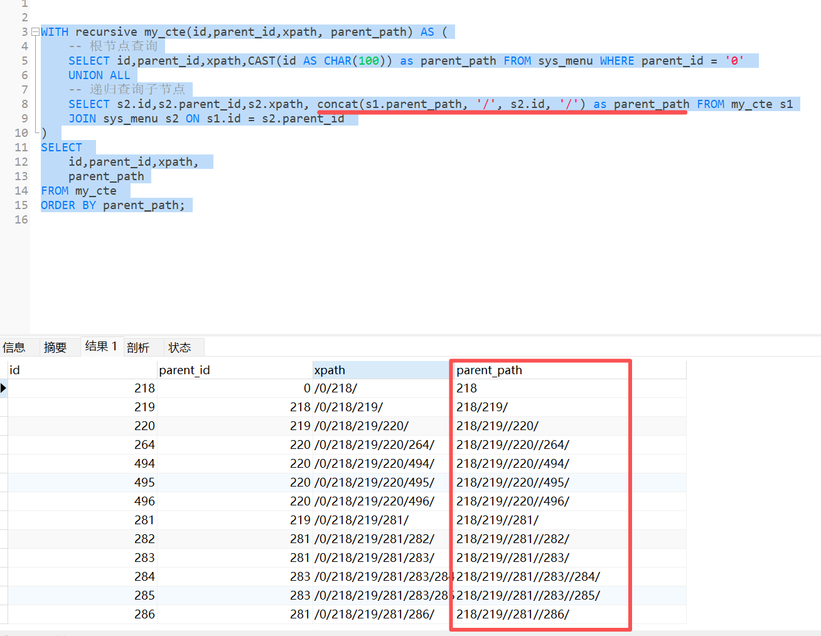821x636 pixels.
Task: Select the current-row arrow indicator for row 218
Action: 4,388
